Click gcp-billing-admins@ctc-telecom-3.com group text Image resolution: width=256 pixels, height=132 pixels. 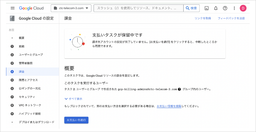tap(148, 89)
